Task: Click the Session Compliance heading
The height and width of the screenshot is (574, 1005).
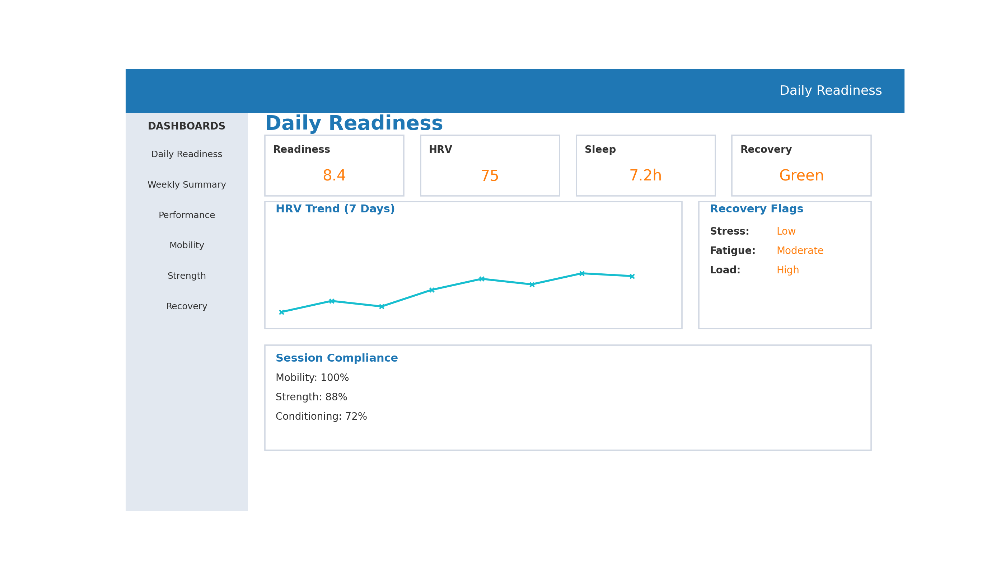Action: [336, 358]
